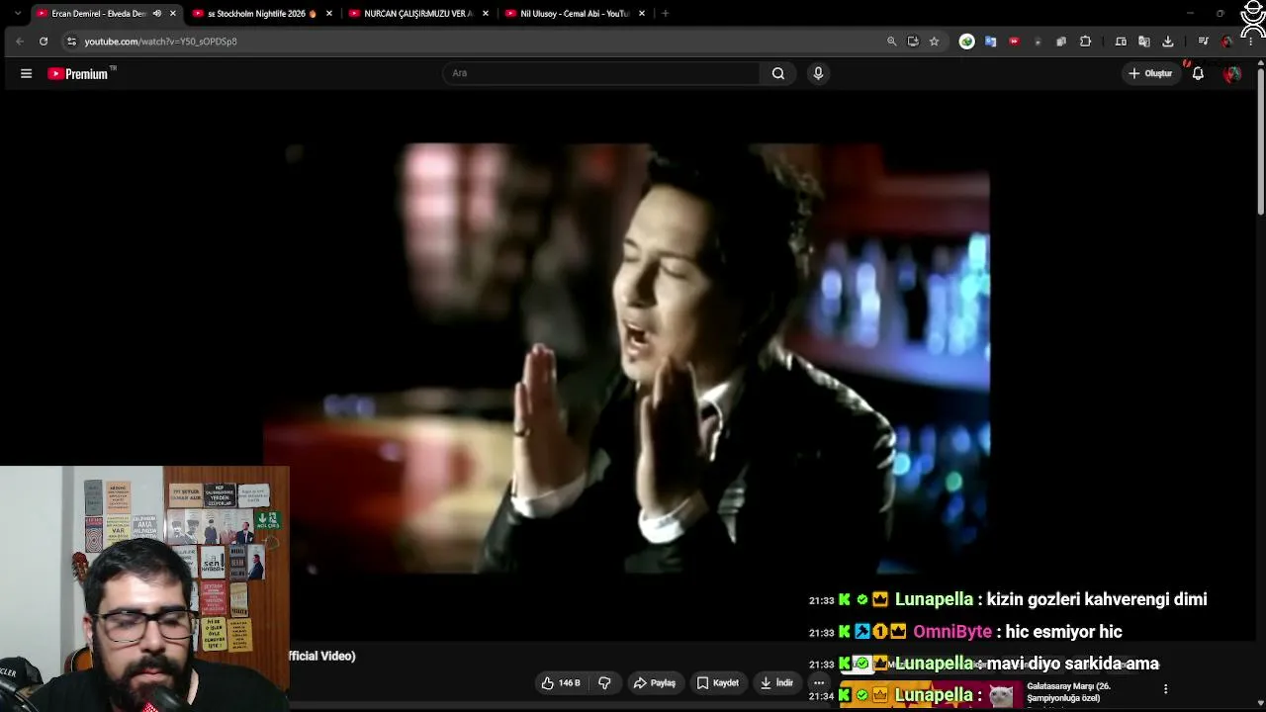Expand the tab search dropdown

(17, 14)
